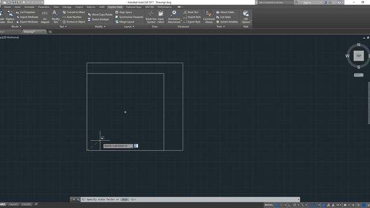Switch to the Output ribbon tab
Viewport: 370px width, 208px height.
click(x=79, y=7)
